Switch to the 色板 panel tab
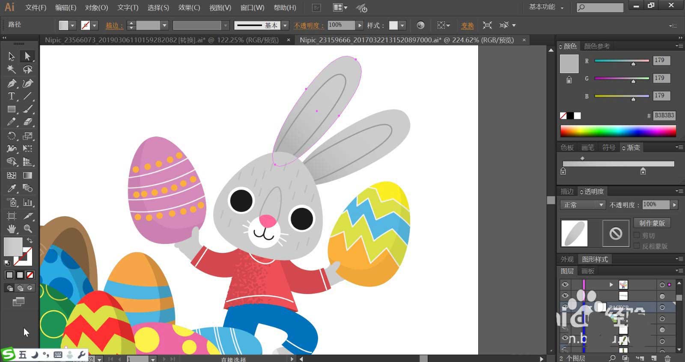This screenshot has width=685, height=362. click(567, 148)
